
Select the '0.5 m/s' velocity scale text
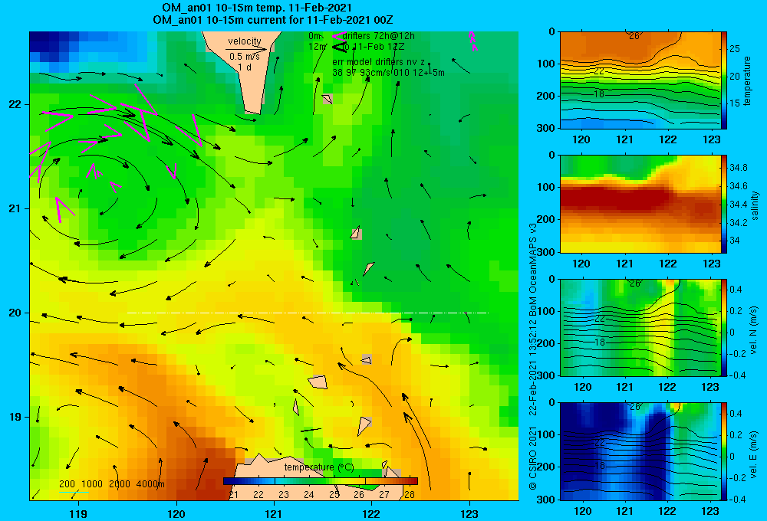244,57
